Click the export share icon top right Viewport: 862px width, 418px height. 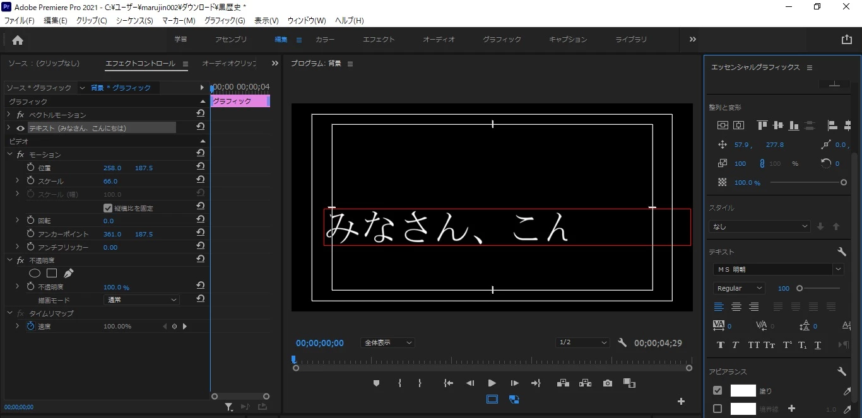tap(846, 39)
